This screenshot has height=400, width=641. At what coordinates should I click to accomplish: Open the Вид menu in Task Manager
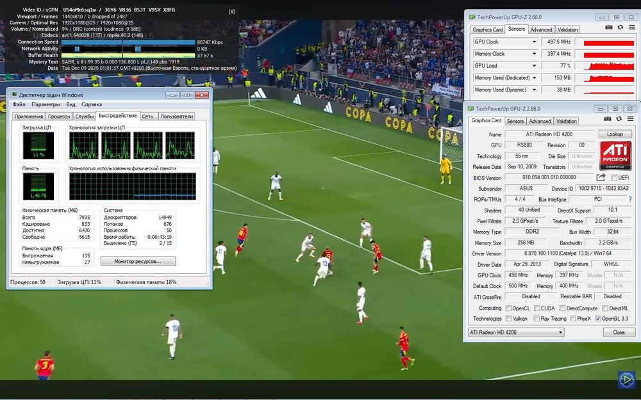pos(71,104)
